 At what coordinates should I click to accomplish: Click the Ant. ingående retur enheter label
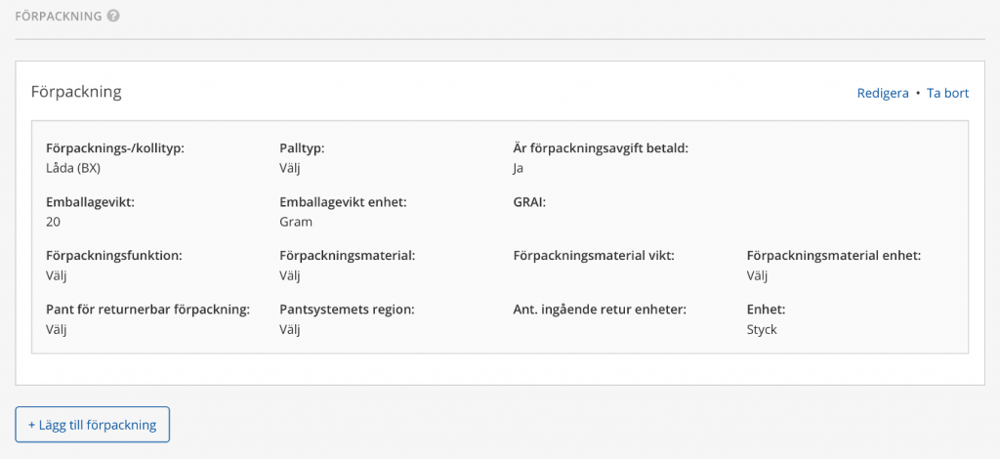pyautogui.click(x=600, y=311)
